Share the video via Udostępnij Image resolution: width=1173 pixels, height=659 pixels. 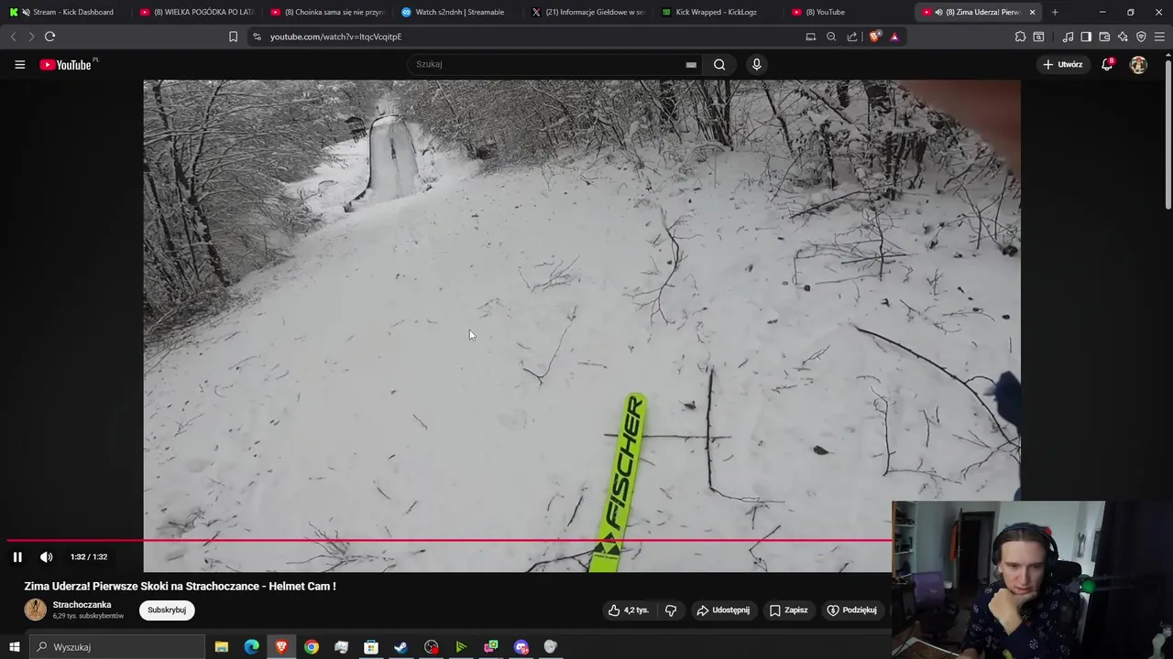723,610
